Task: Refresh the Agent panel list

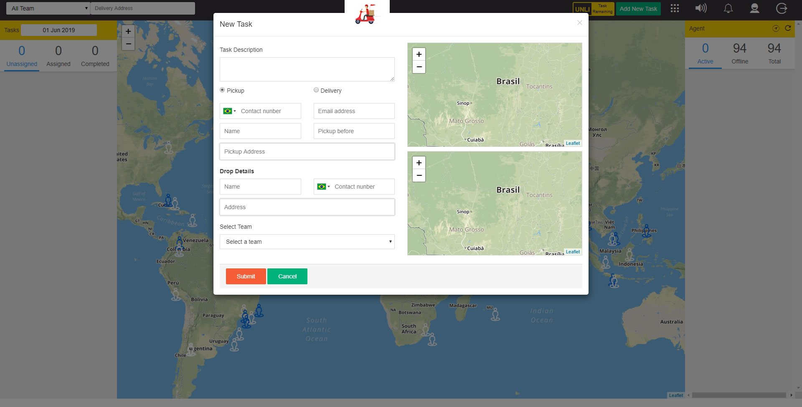Action: tap(788, 28)
